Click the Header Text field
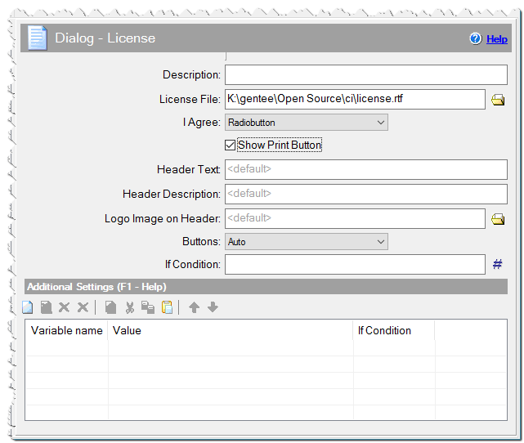This screenshot has width=524, height=443. 366,169
